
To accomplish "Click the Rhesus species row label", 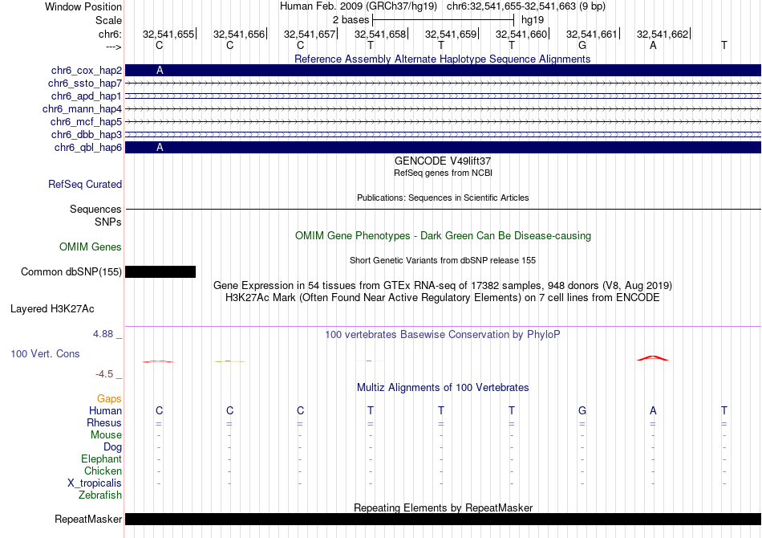I will pos(104,423).
